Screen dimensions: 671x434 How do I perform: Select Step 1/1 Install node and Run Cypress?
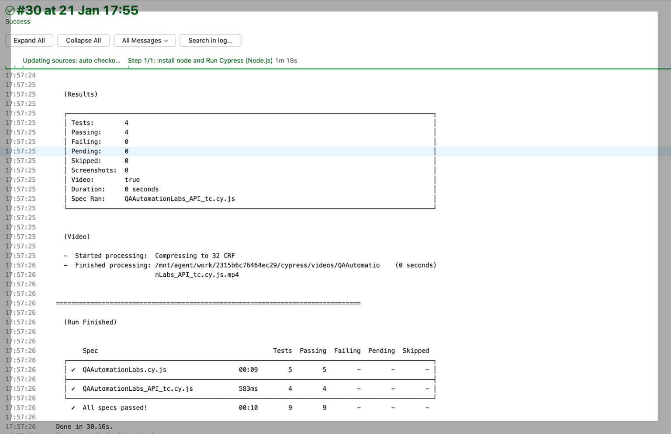click(x=200, y=61)
